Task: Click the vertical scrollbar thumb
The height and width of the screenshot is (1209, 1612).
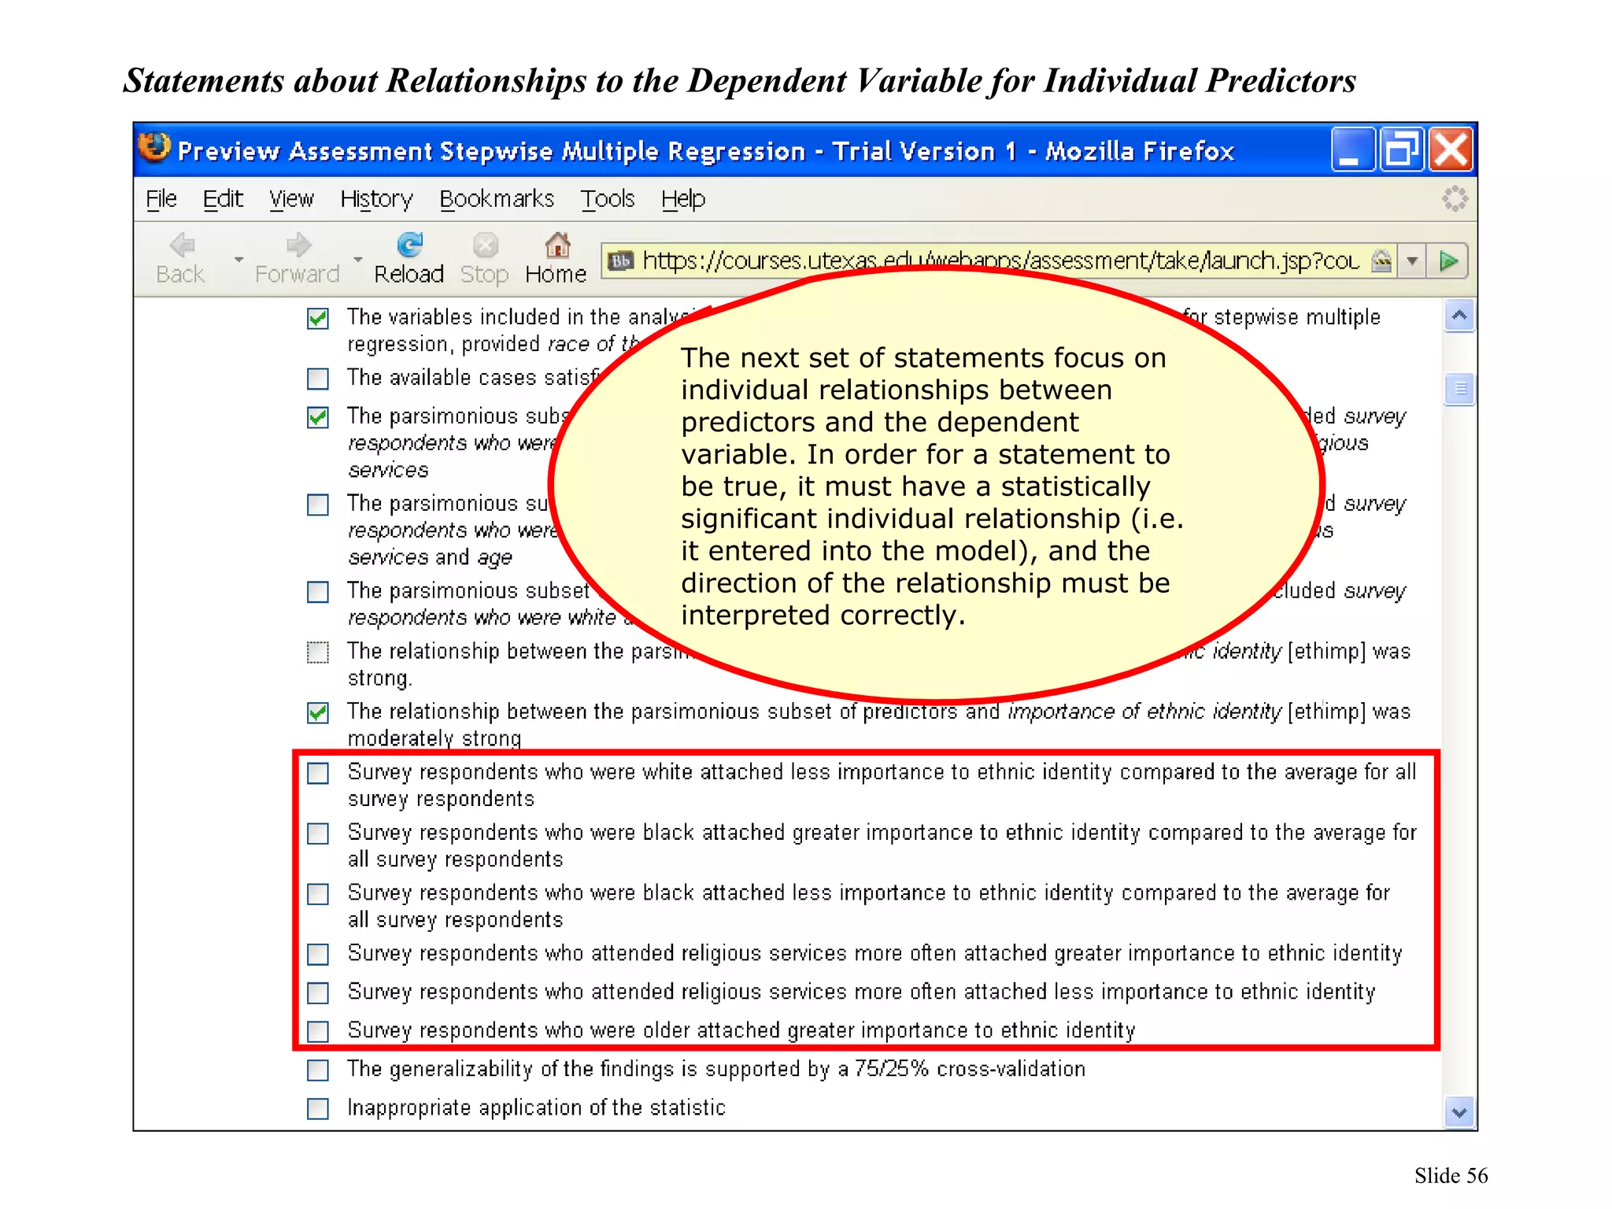Action: click(x=1459, y=388)
